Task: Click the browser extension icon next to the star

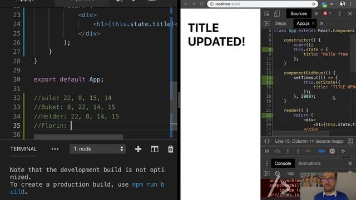Action: (x=324, y=4)
